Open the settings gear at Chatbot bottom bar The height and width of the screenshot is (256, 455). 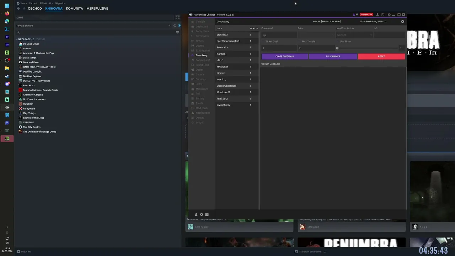pos(202,214)
